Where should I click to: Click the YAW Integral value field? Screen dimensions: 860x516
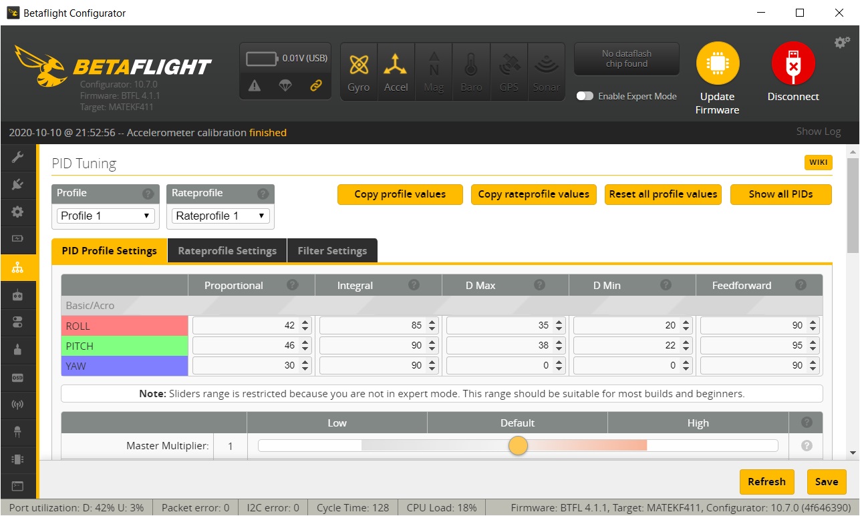[x=379, y=366]
